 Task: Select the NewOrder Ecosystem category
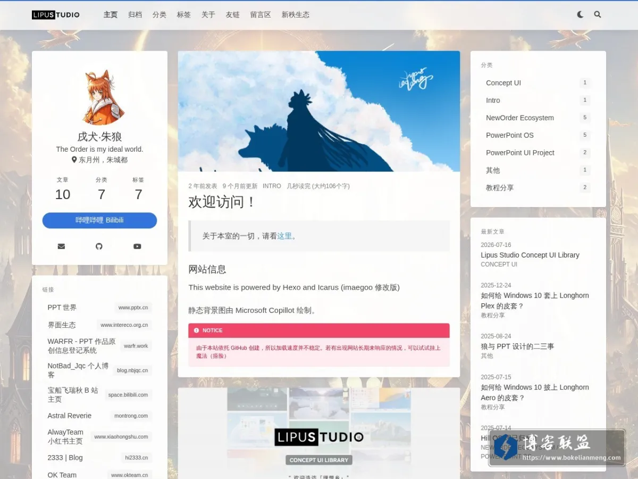(538, 118)
